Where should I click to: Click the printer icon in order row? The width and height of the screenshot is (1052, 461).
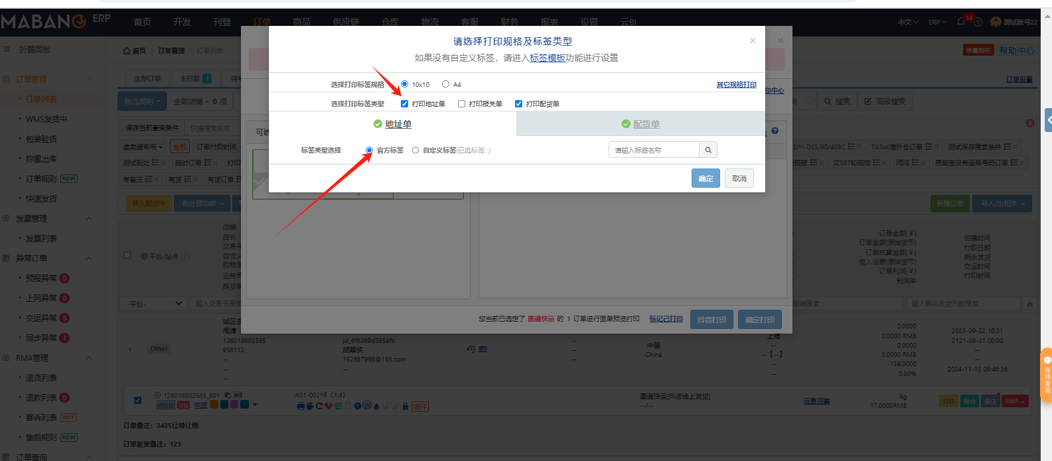(x=301, y=406)
